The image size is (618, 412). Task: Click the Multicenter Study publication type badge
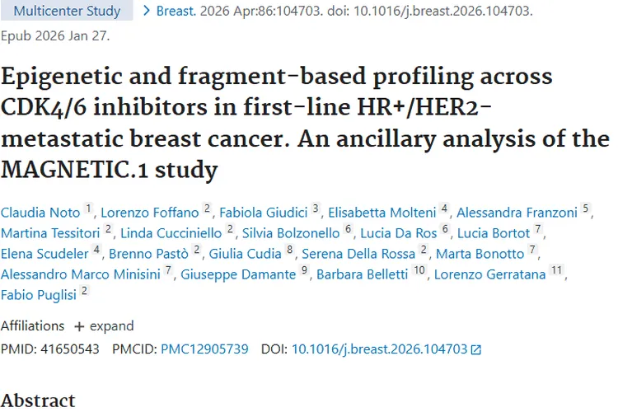(68, 12)
